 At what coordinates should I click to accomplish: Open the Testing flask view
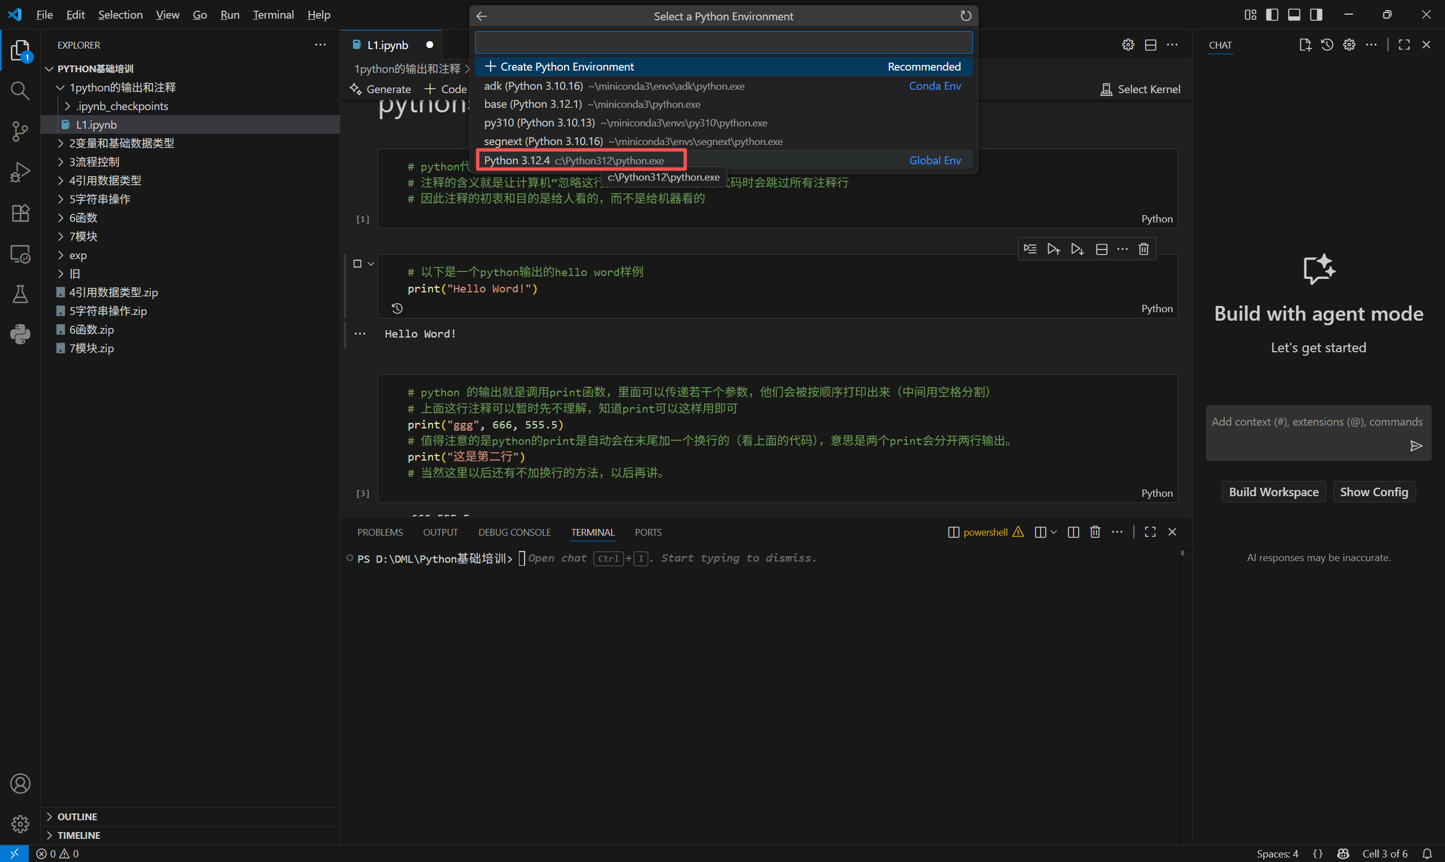tap(20, 294)
